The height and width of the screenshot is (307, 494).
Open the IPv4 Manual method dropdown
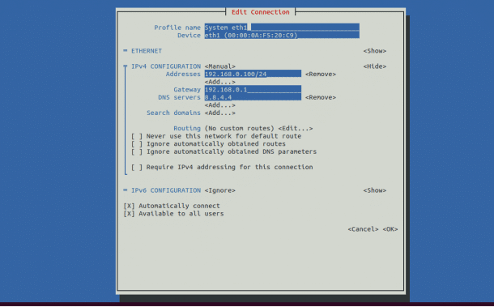[220, 66]
